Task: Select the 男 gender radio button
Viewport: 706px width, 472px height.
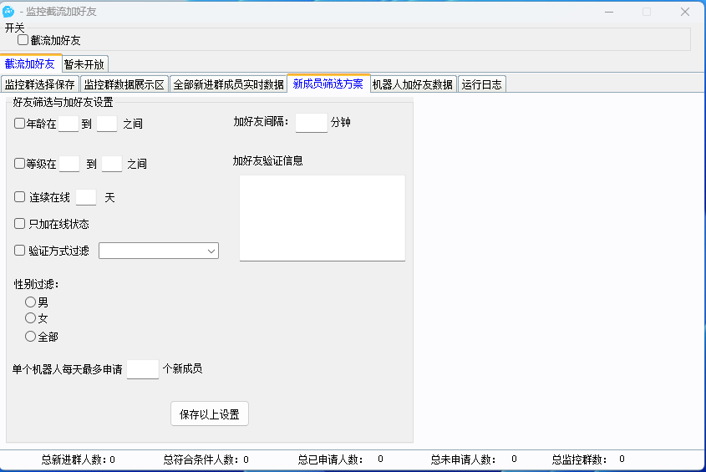Action: [31, 302]
